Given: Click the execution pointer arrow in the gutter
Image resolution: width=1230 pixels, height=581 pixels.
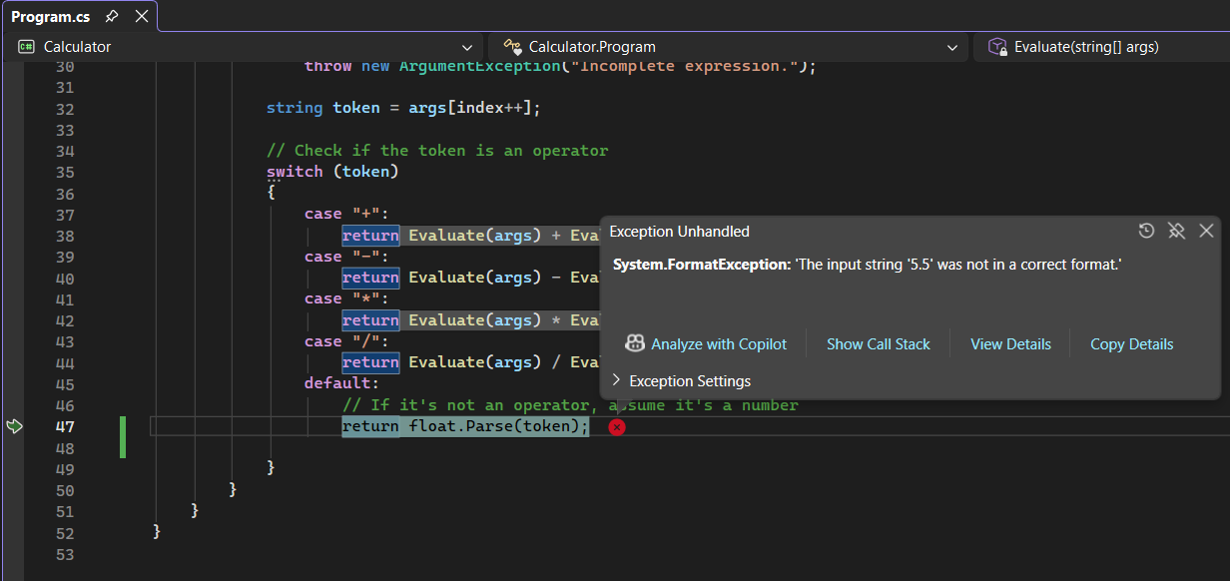Looking at the screenshot, I should [x=14, y=425].
